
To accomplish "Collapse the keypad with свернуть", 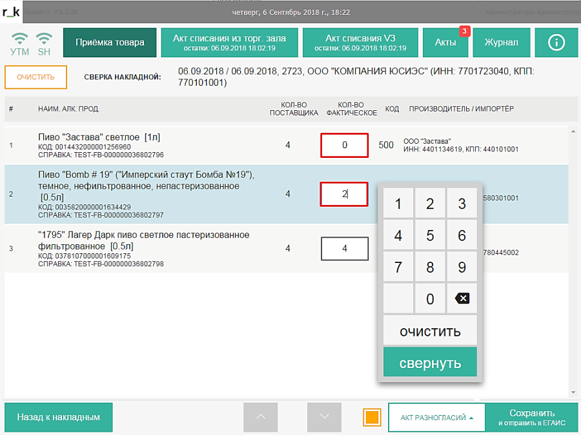I will click(430, 362).
